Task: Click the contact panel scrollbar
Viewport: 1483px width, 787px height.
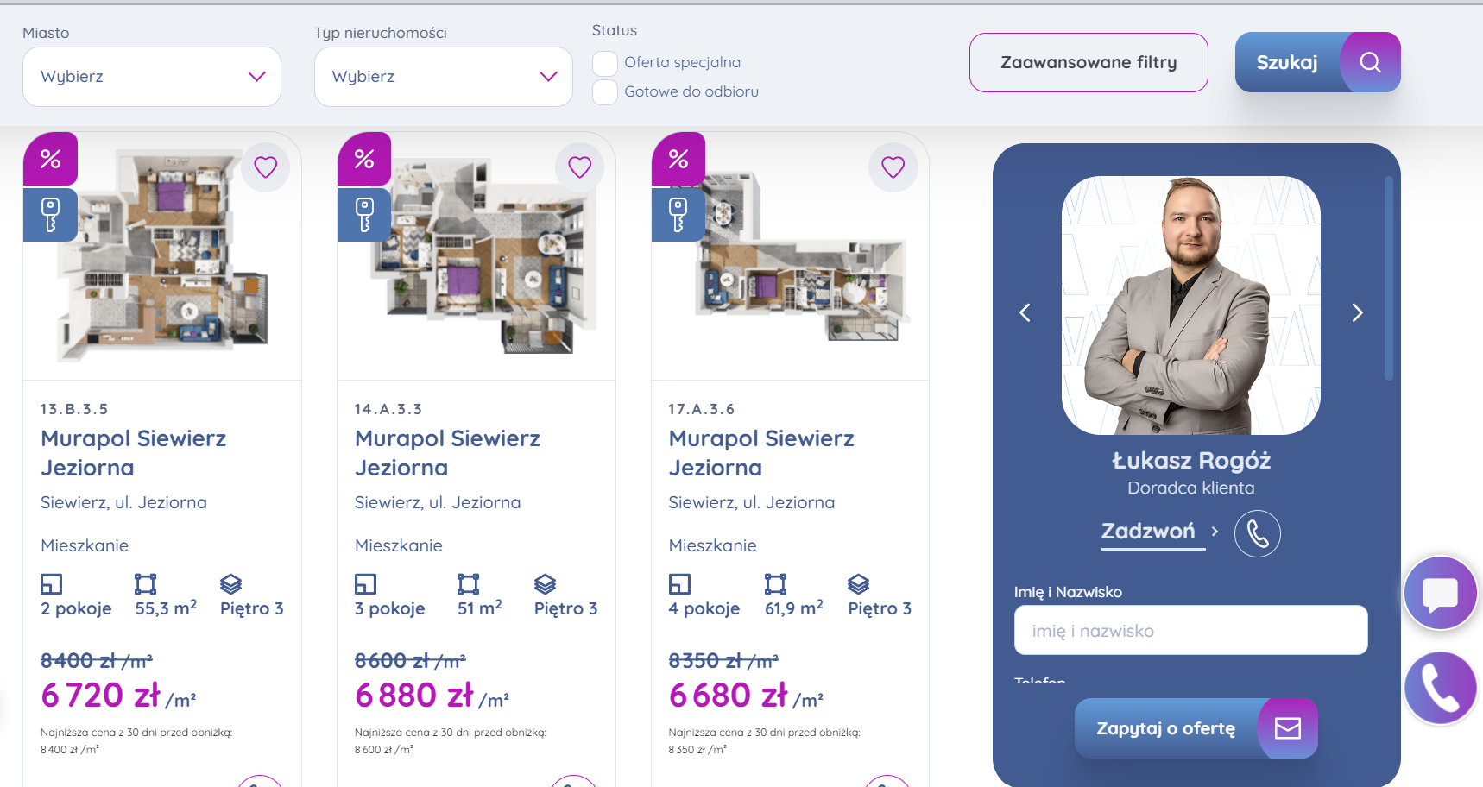Action: click(x=1388, y=278)
